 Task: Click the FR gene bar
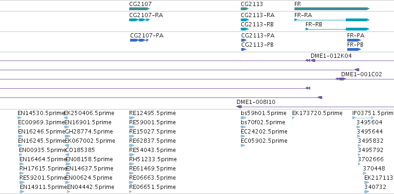pos(332,9)
